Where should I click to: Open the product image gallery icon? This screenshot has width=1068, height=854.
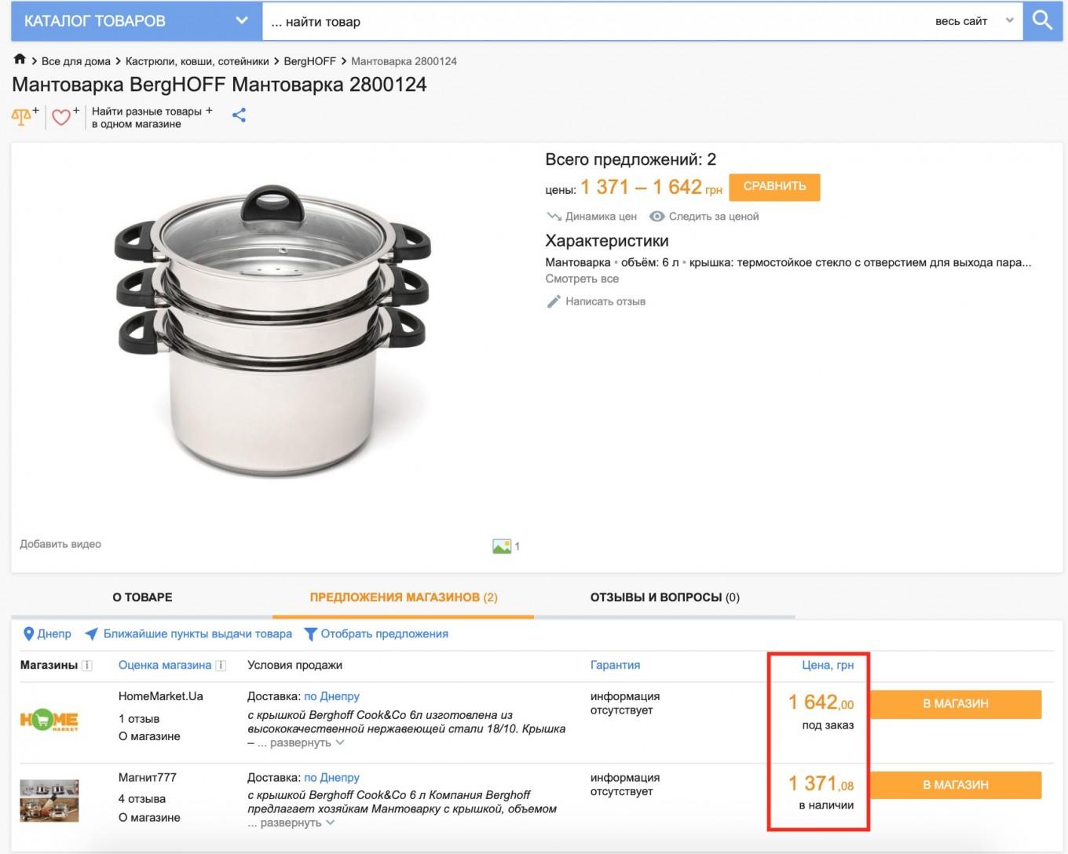(x=502, y=546)
